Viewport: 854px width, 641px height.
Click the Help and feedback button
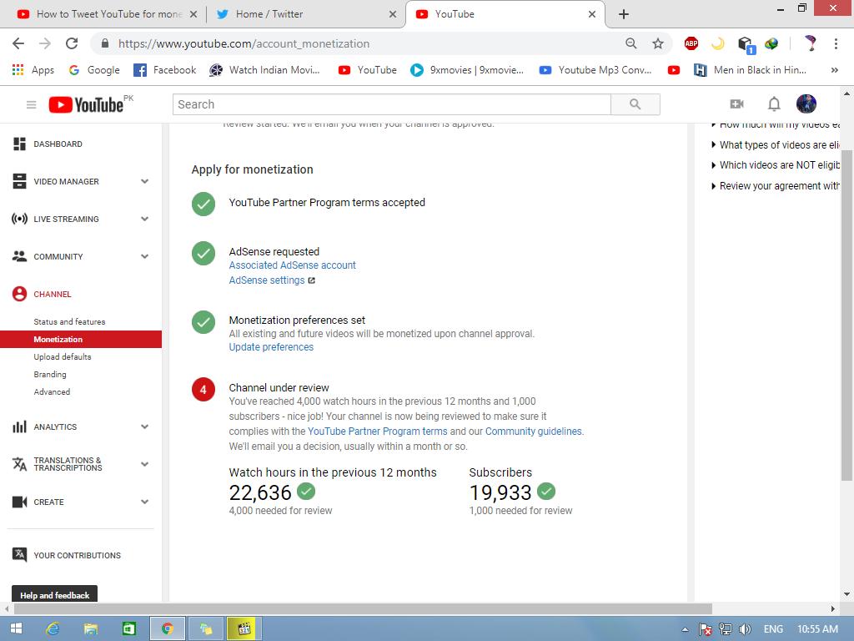coord(54,594)
